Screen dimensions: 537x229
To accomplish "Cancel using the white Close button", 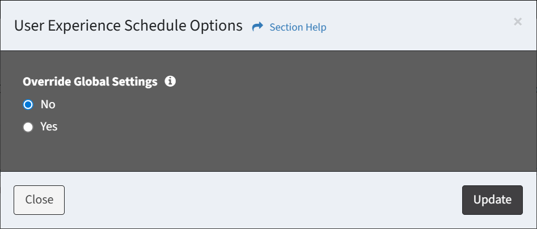I will coord(39,200).
